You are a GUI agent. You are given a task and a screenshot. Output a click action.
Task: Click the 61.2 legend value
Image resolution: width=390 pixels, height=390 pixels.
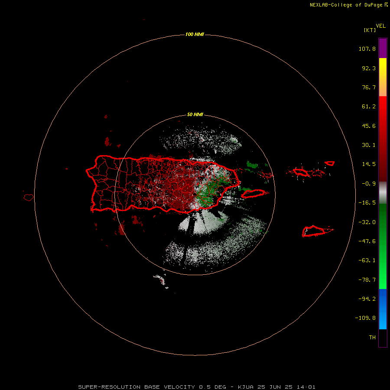369,107
